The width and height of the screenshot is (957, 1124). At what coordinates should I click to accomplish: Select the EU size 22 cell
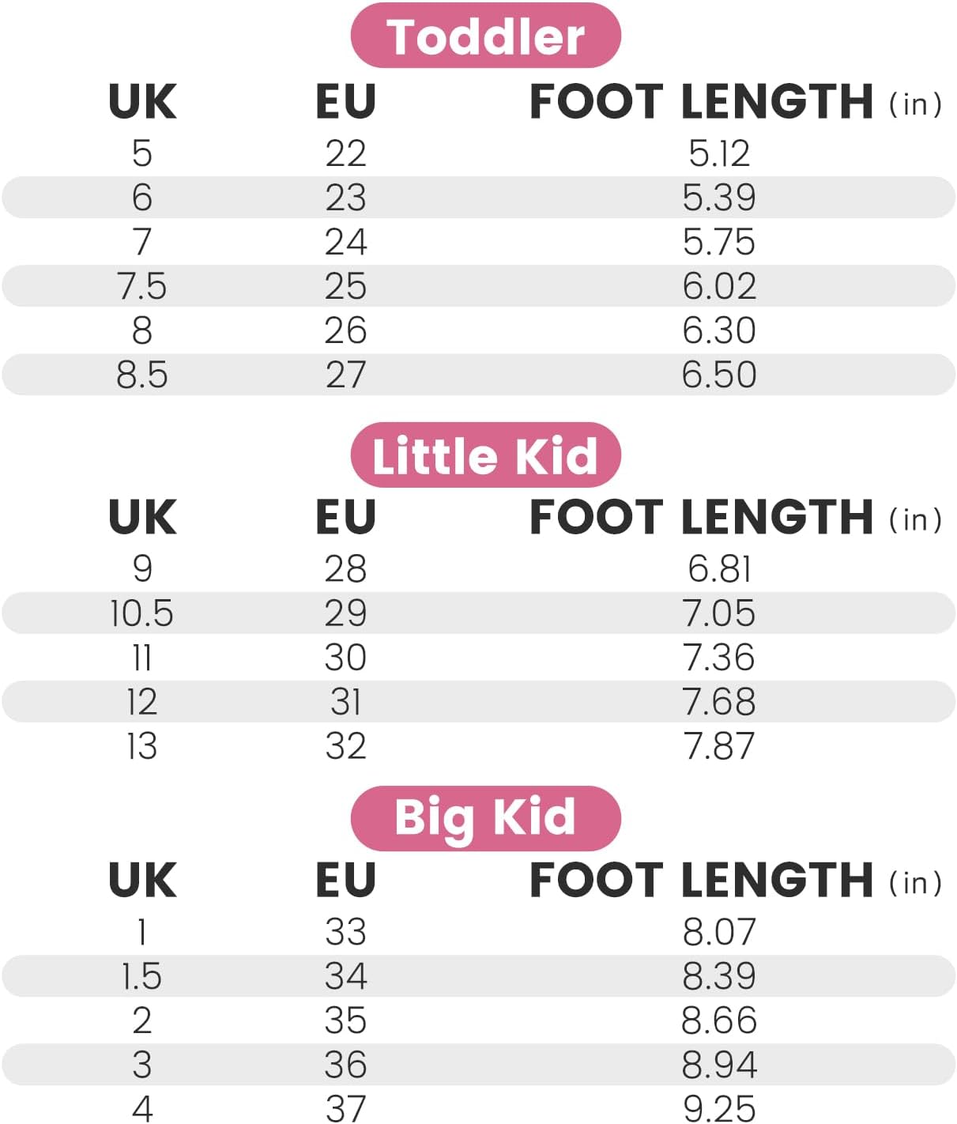(x=345, y=153)
